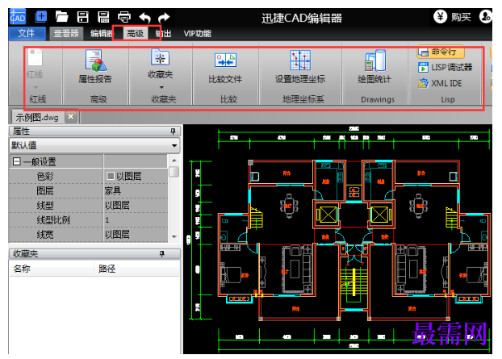Image resolution: width=502 pixels, height=359 pixels.
Task: Click the 购买 purchase button
Action: [x=453, y=17]
